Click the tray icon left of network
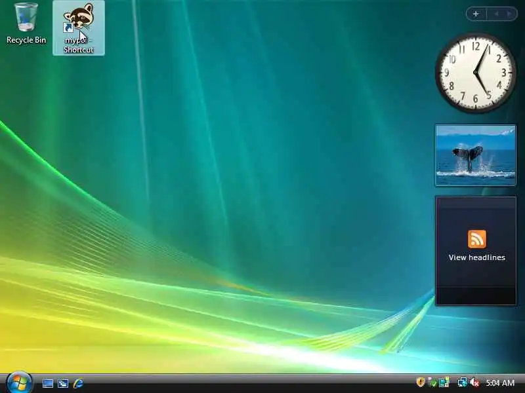 (x=444, y=383)
